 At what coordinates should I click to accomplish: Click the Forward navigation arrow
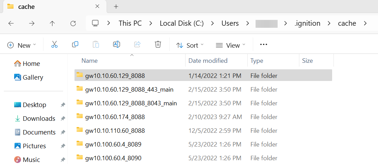coord(32,23)
